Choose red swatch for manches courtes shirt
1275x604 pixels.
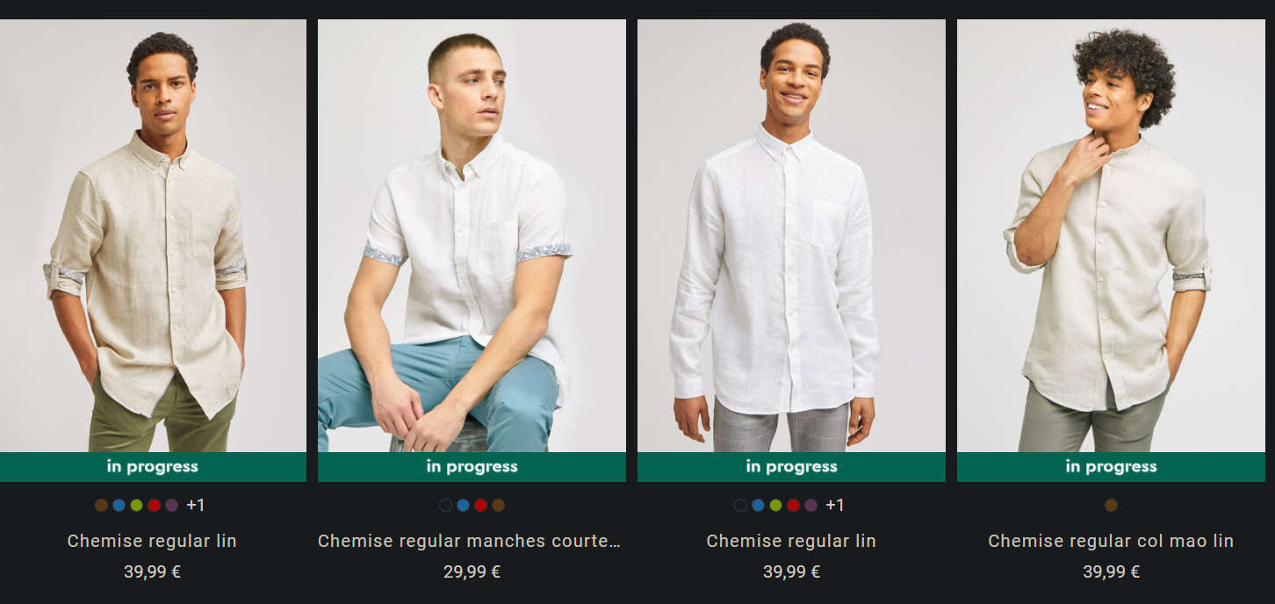(480, 505)
